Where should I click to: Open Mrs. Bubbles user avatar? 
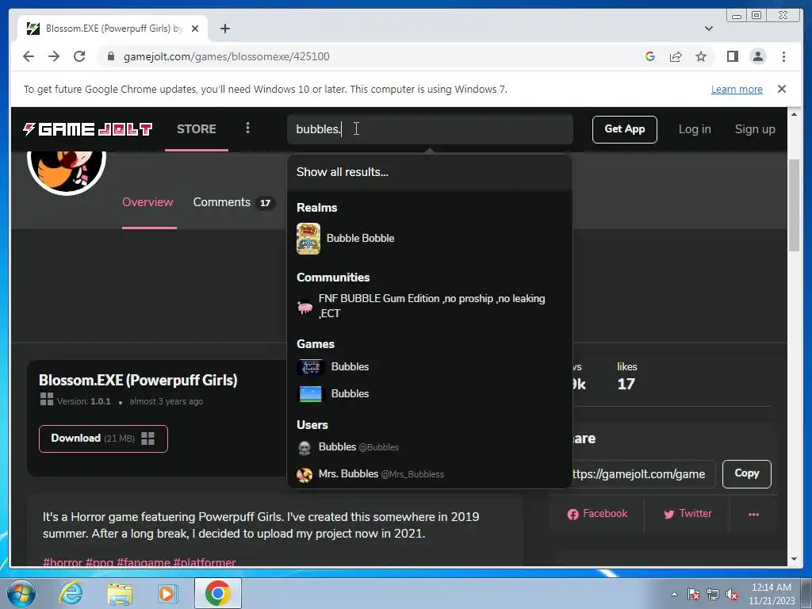304,474
